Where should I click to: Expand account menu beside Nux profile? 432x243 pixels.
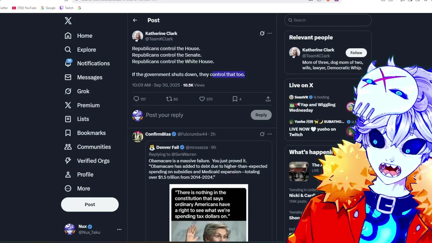pos(119,229)
